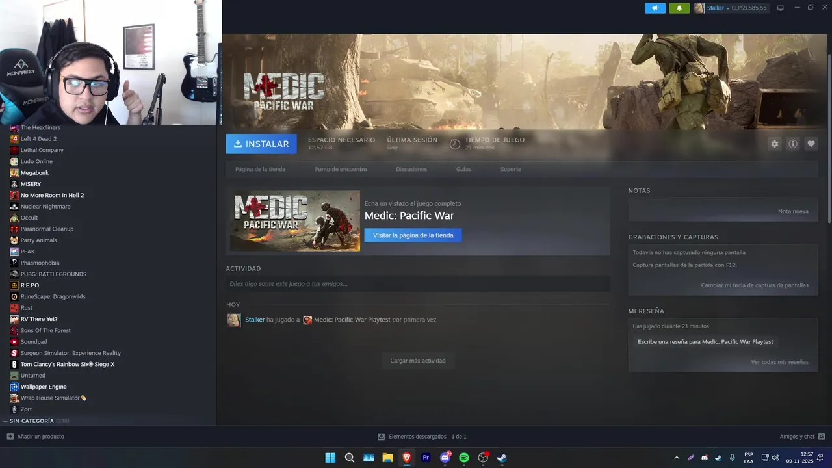Click Visitar la página de la tienda
832x468 pixels.
[413, 235]
